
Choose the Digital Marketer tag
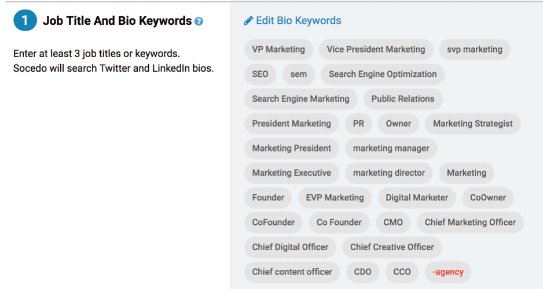click(x=417, y=198)
